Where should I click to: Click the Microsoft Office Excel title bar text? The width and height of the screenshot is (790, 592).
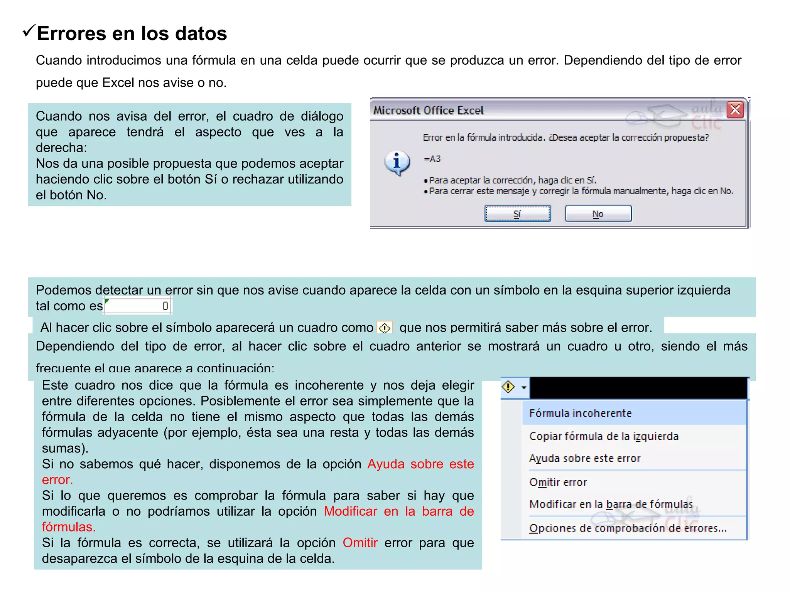(x=428, y=111)
